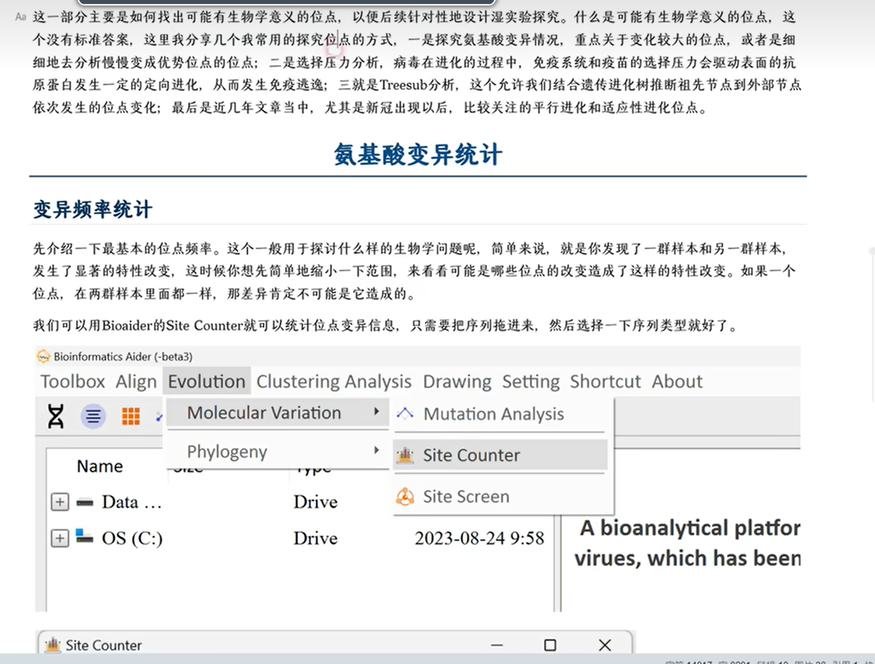This screenshot has width=875, height=664.
Task: Click the OS (C:) drive icon
Action: (x=84, y=537)
